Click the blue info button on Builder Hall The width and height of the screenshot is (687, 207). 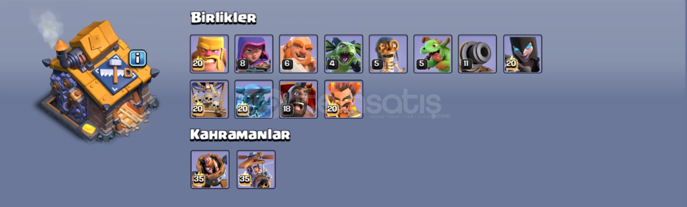(138, 58)
